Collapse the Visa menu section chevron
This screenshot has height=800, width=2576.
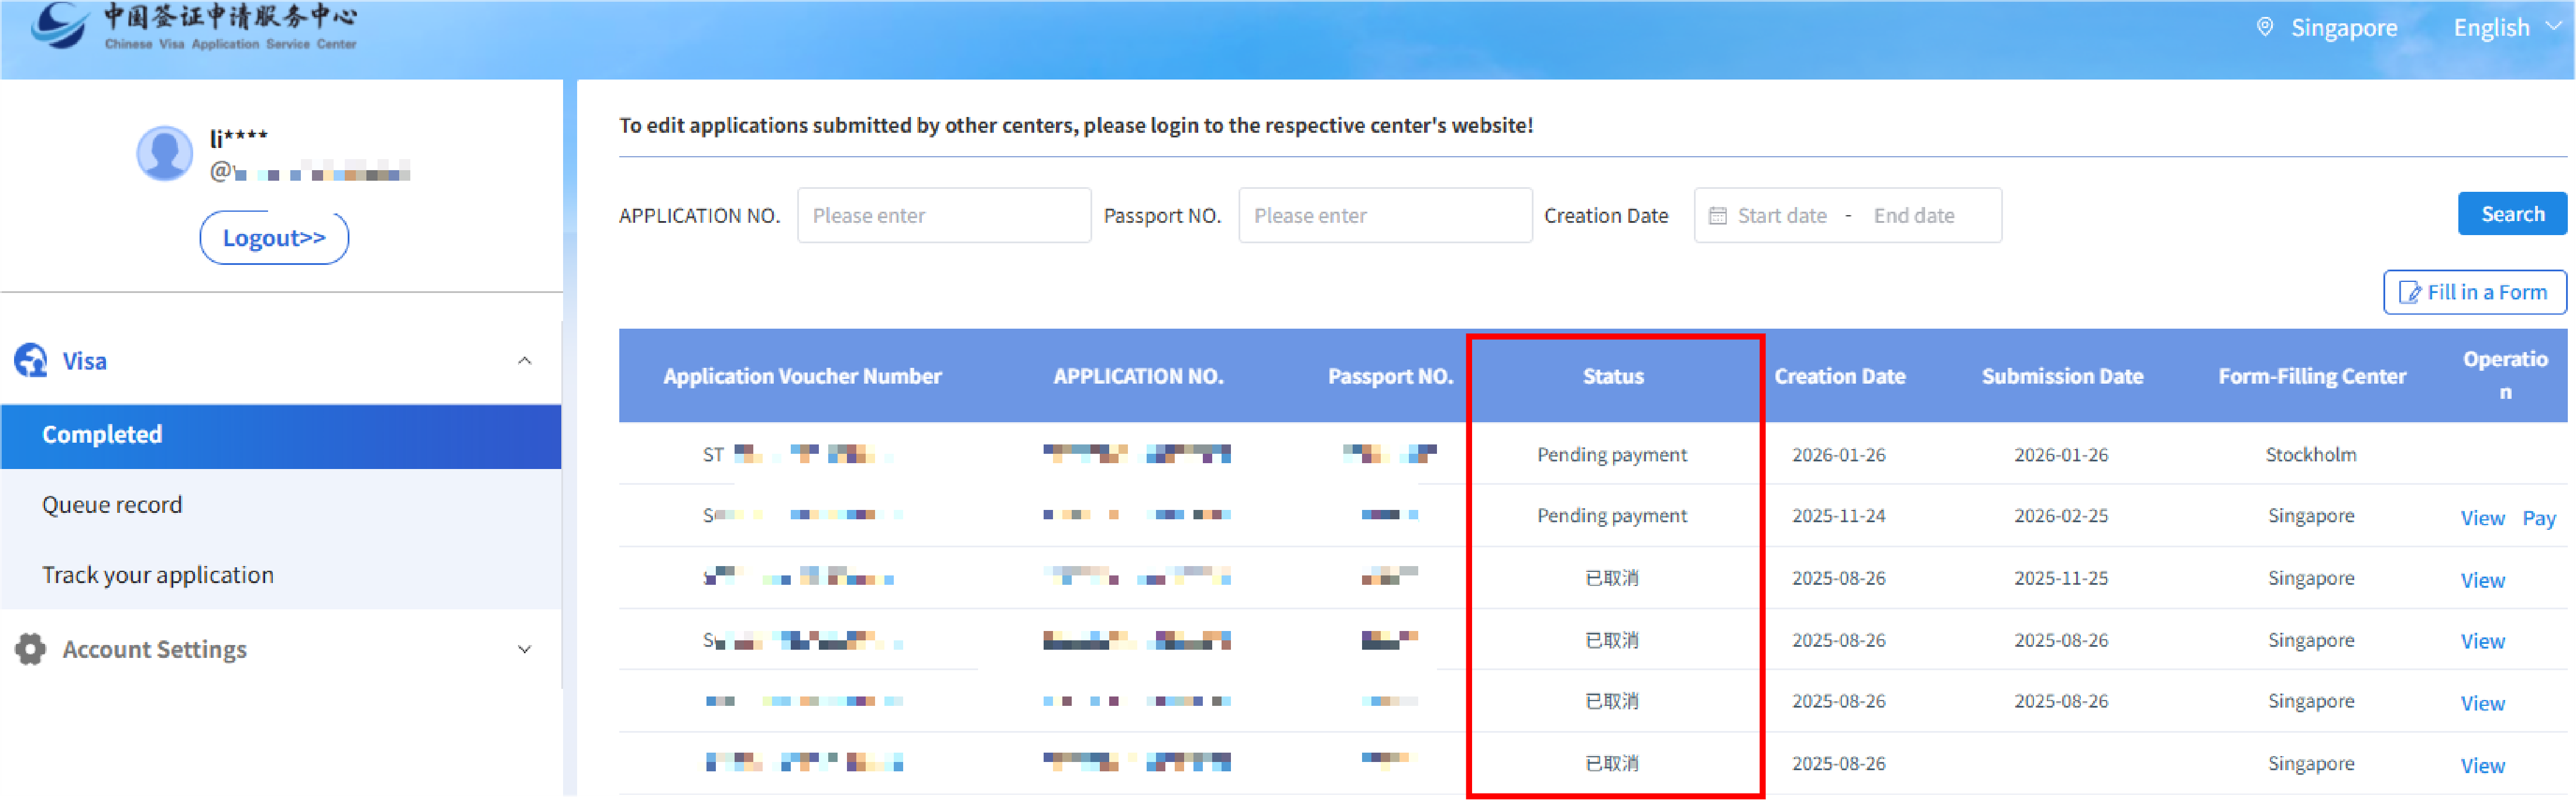524,361
